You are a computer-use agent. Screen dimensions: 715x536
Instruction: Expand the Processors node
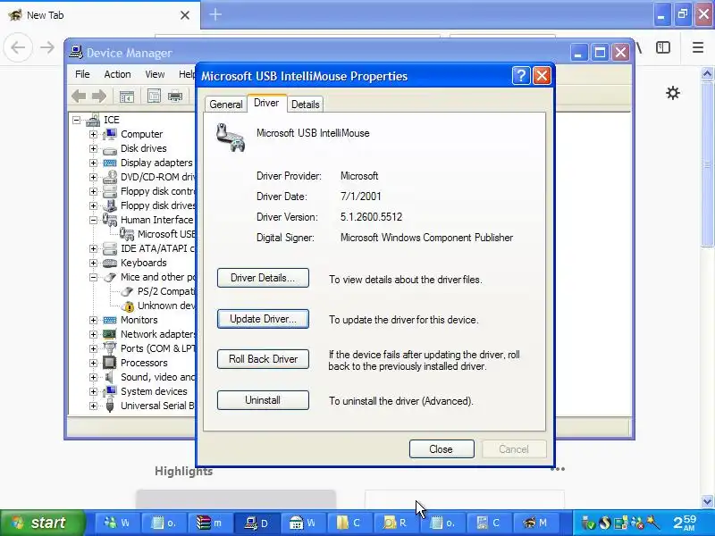coord(93,363)
